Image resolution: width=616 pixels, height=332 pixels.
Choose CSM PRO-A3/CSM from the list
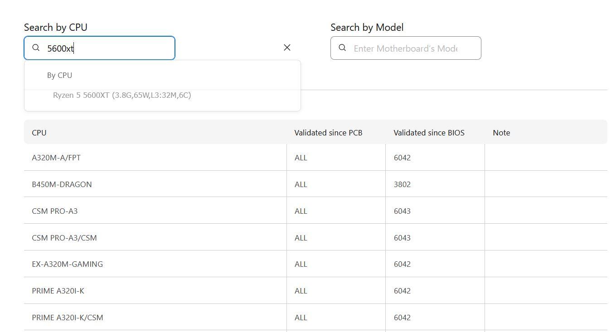(64, 238)
